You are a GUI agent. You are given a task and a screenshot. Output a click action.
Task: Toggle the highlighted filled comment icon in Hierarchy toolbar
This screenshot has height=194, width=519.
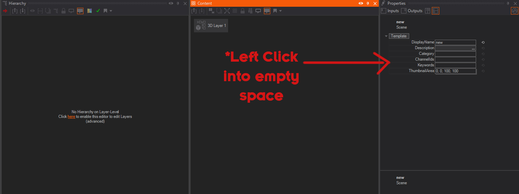pos(80,11)
